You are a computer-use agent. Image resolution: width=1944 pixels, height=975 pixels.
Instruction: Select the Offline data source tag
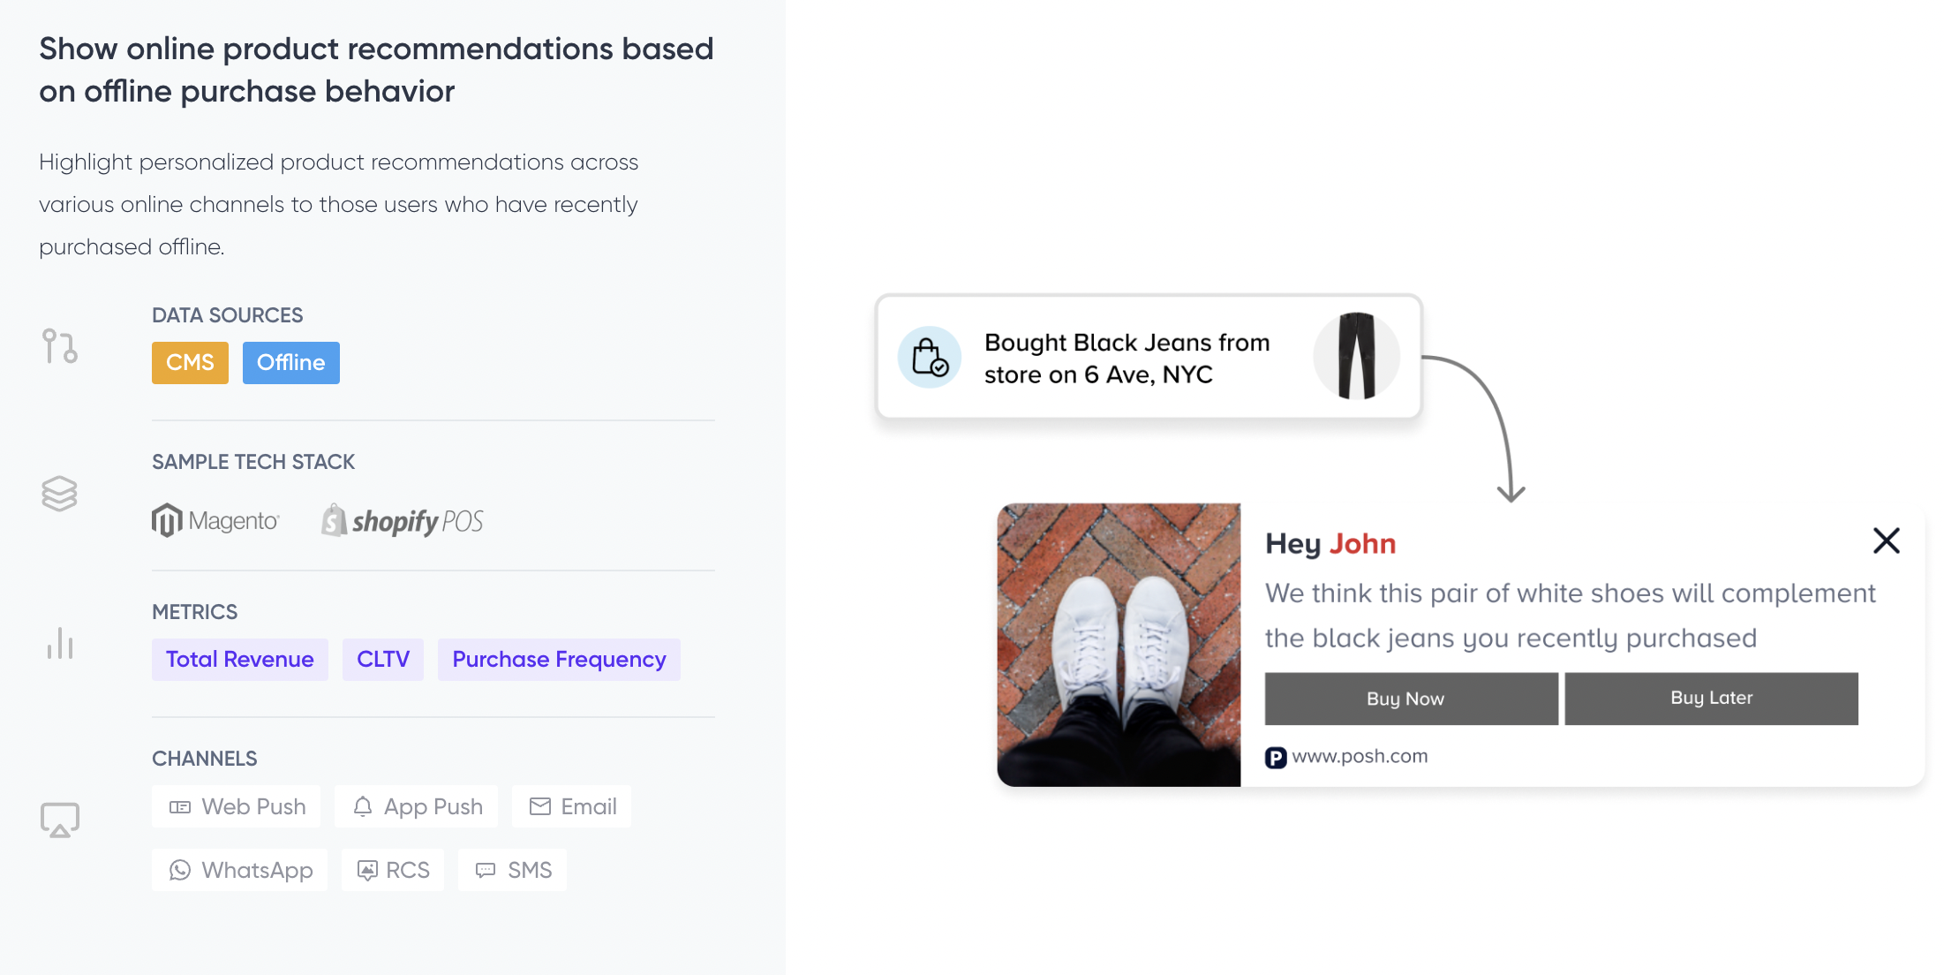(x=290, y=363)
